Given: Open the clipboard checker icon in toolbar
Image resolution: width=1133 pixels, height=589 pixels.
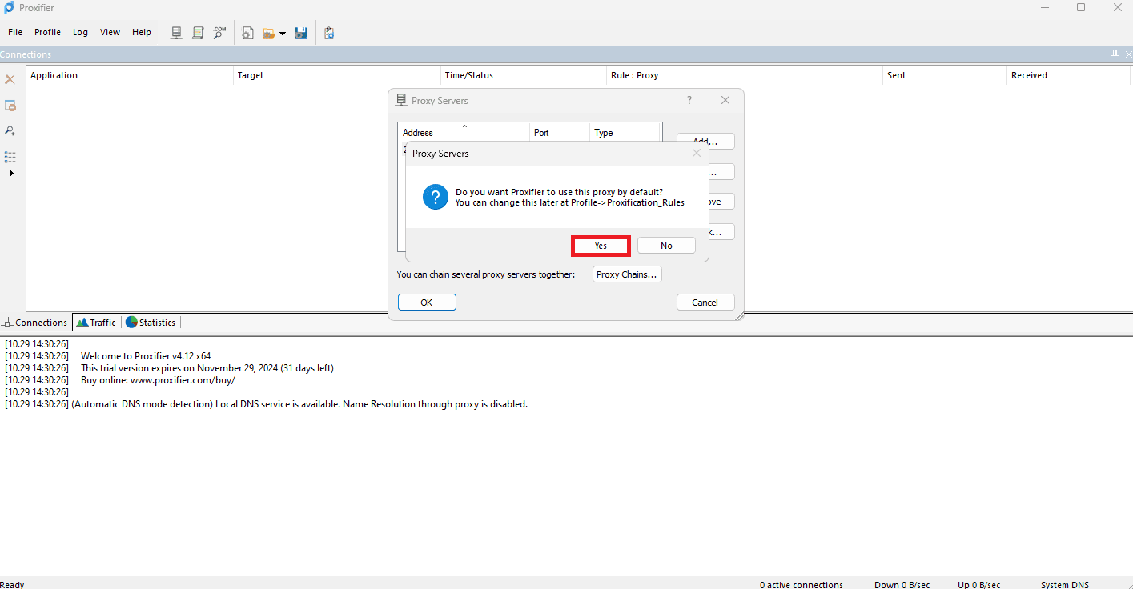Looking at the screenshot, I should (329, 33).
